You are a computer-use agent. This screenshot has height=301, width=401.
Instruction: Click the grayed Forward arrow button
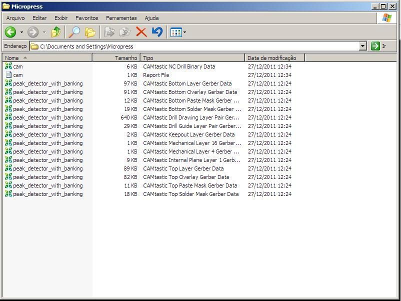click(x=33, y=32)
